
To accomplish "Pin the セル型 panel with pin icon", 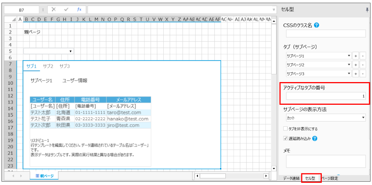I will [368, 10].
